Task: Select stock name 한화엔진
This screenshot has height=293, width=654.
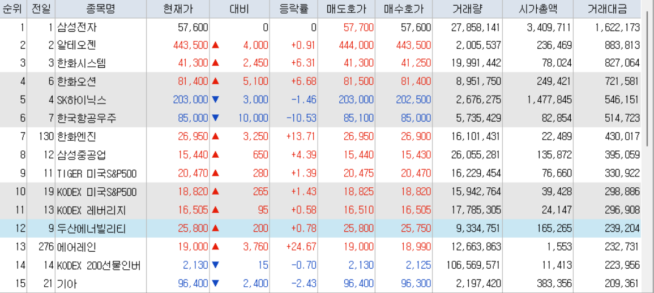Action: 78,136
